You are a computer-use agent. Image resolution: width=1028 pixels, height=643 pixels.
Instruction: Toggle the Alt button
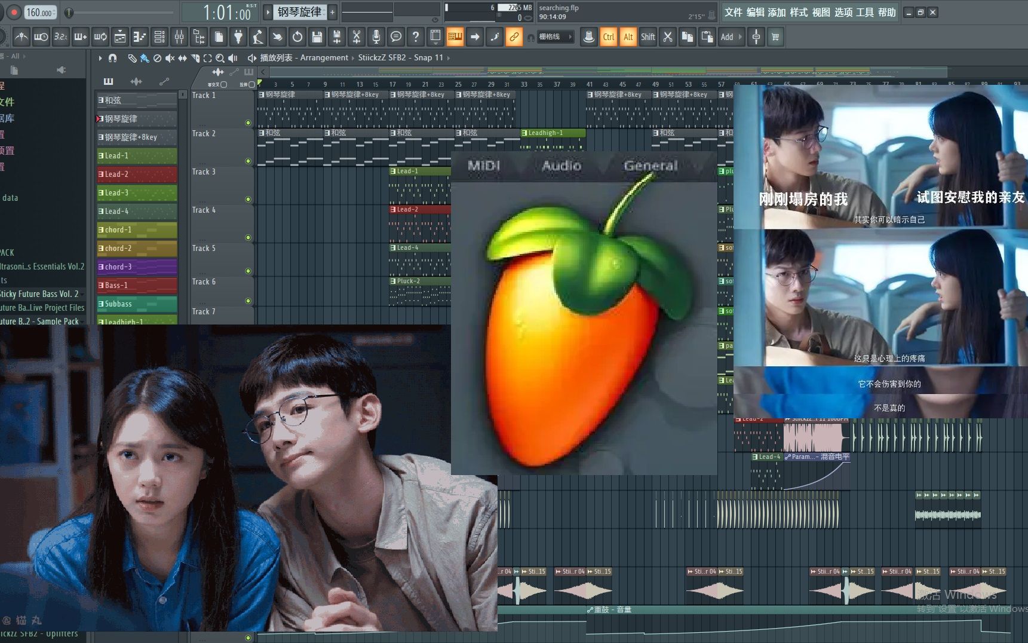tap(628, 37)
